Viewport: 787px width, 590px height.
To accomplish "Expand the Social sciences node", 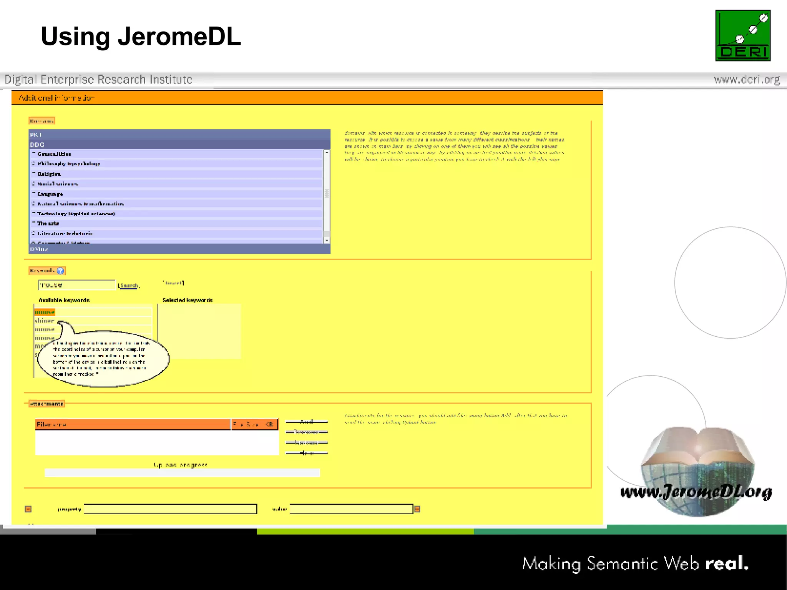I will pyautogui.click(x=33, y=184).
